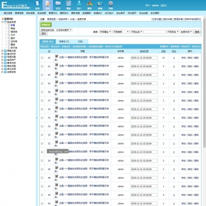The width and height of the screenshot is (206, 206).
Task: Click the document icon in row ID 61
Action: pos(56,65)
